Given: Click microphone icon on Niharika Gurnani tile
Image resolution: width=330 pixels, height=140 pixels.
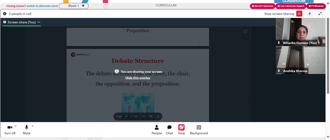Looking at the screenshot, I should 279,43.
